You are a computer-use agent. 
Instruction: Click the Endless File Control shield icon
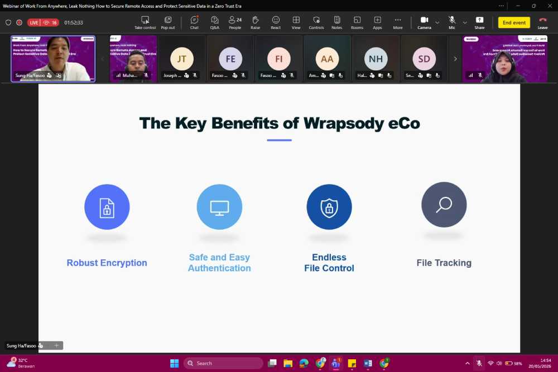click(329, 207)
